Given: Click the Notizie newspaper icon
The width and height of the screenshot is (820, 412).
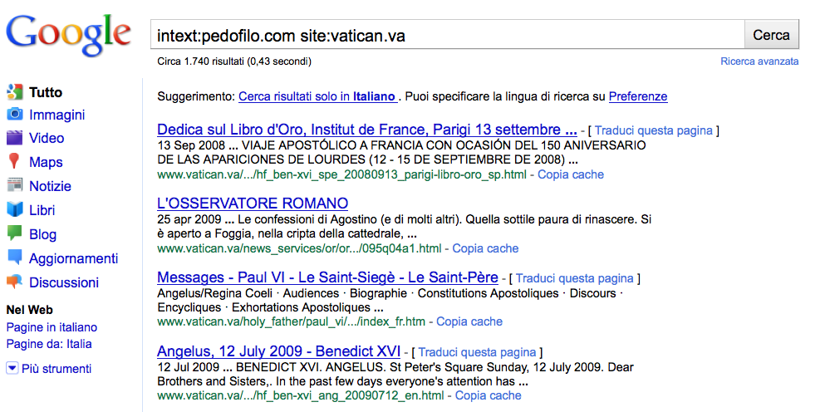Looking at the screenshot, I should (x=14, y=186).
